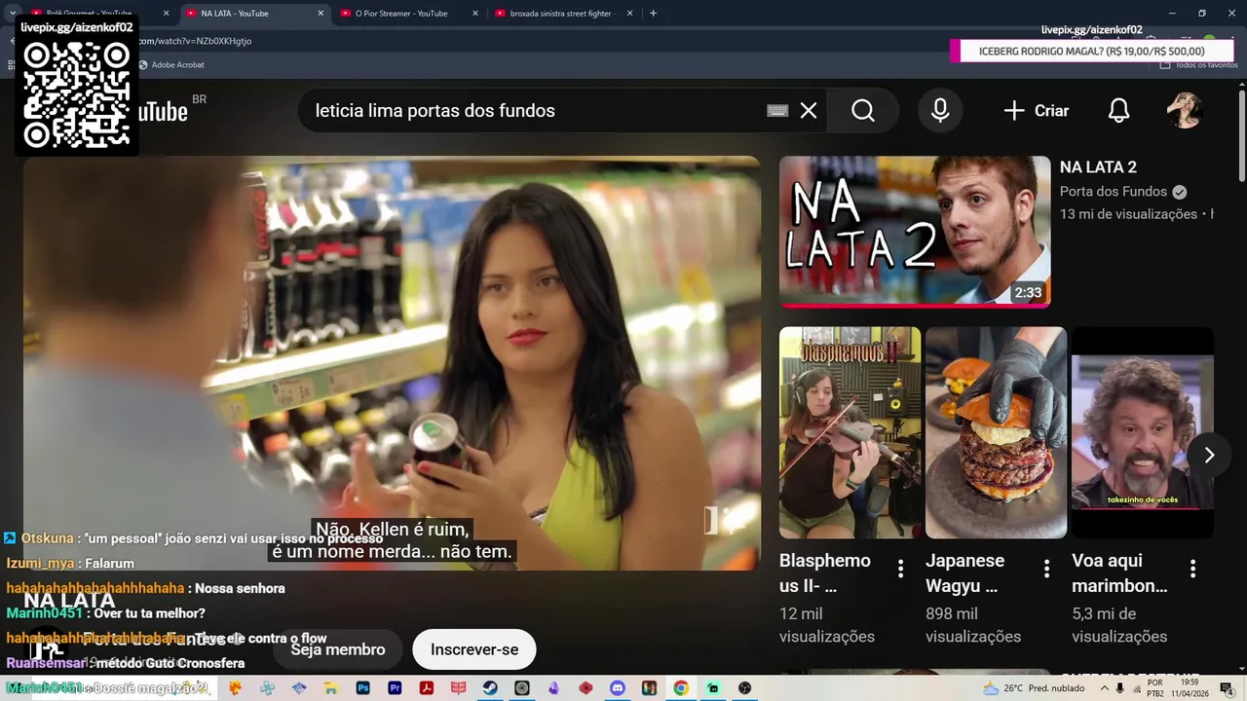Screen dimensions: 1247x701
Task: Start voice search with the microphone
Action: coord(940,111)
